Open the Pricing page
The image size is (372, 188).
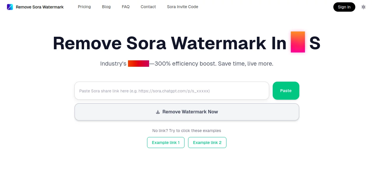[x=84, y=7]
